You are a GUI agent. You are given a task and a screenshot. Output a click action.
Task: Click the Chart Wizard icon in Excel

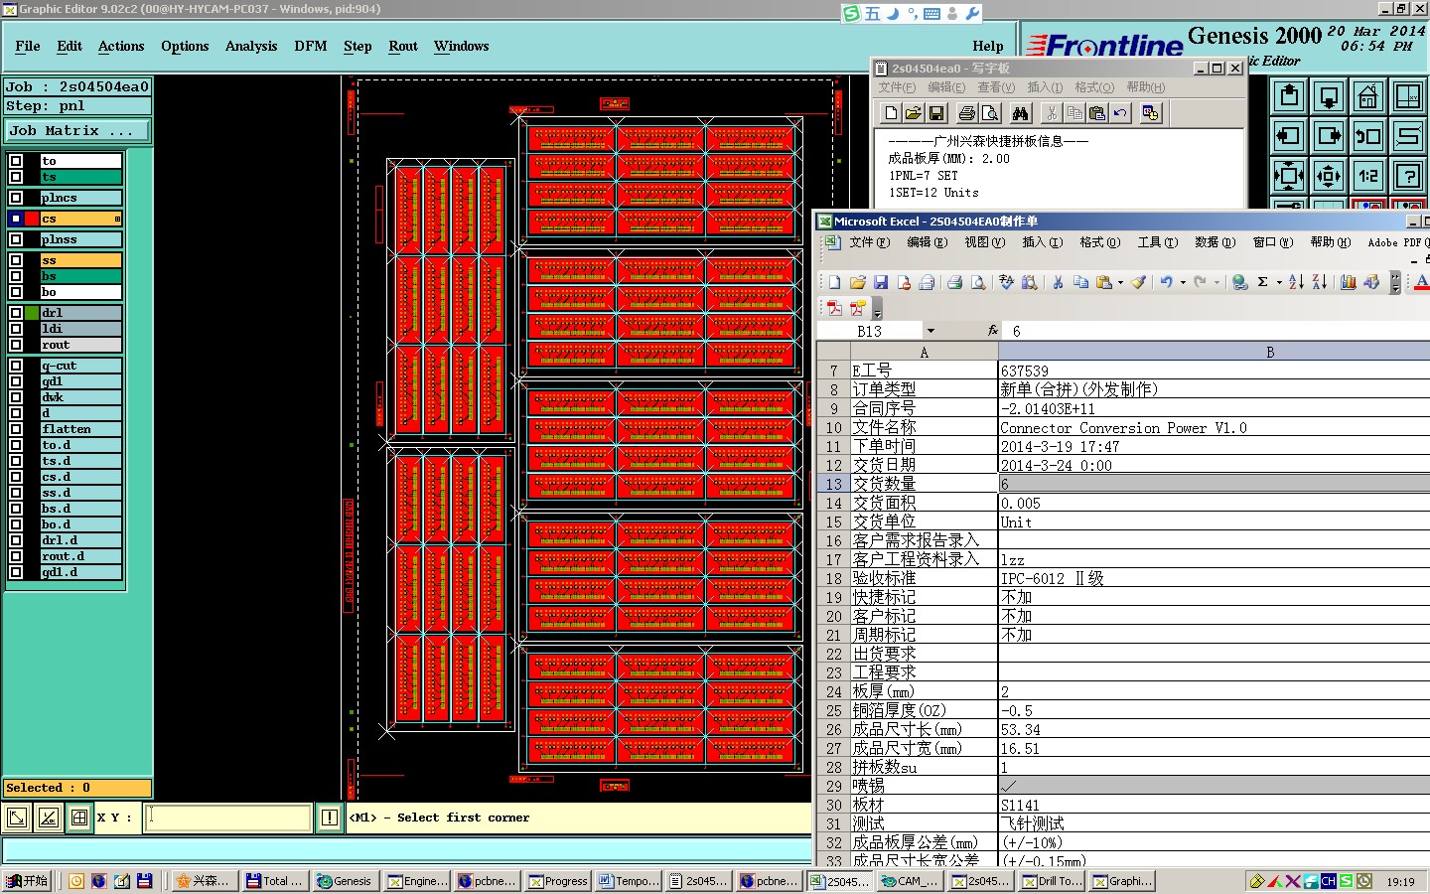(1348, 282)
